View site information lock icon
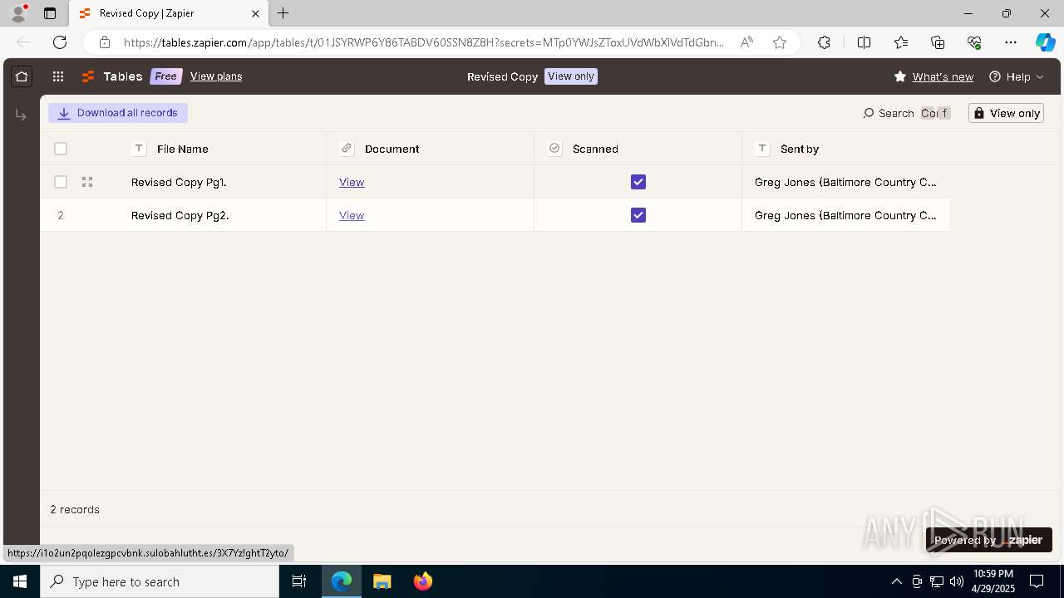 pos(105,42)
